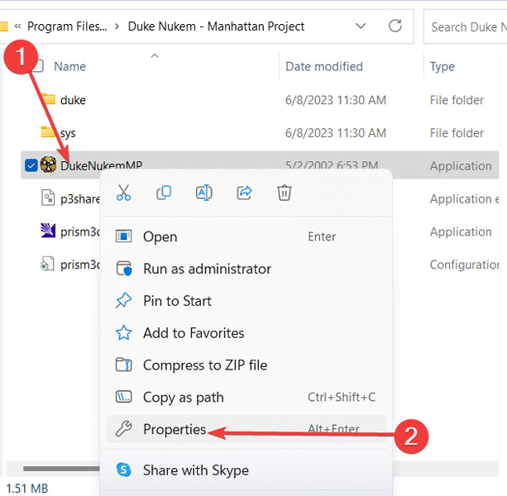Click the breadcrumb overflow chevron

point(18,26)
